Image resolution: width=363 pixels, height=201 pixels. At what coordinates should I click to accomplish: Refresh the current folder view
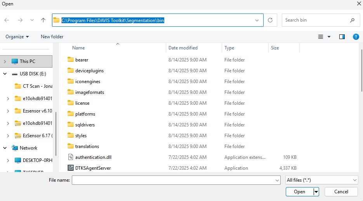(x=270, y=20)
